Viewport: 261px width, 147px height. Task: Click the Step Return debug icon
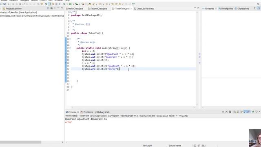click(34, 4)
